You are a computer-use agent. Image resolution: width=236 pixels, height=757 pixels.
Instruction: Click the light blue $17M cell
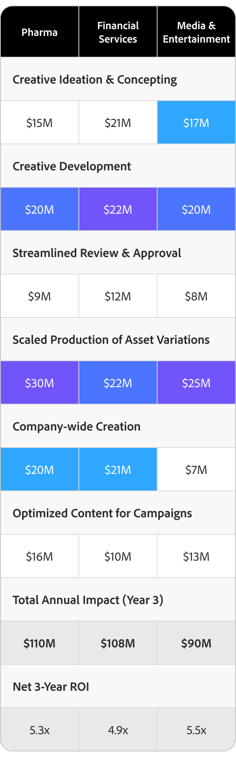point(196,123)
